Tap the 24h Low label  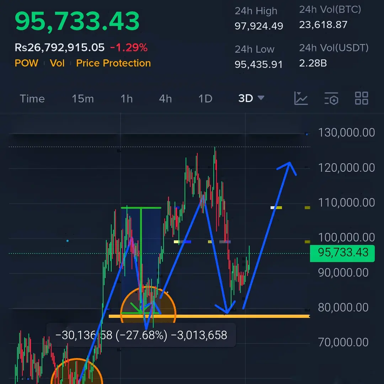[x=255, y=49]
